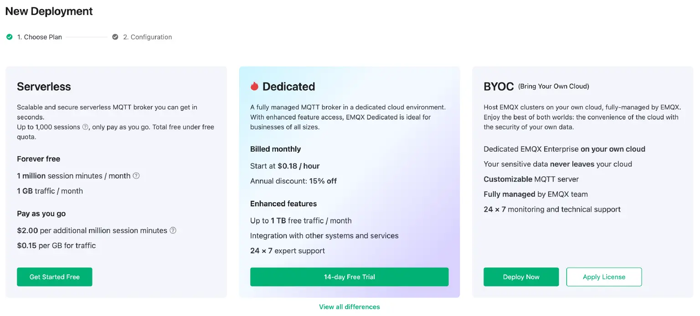Click the New Deployment page title
Screen dimensions: 700x316
pyautogui.click(x=49, y=11)
